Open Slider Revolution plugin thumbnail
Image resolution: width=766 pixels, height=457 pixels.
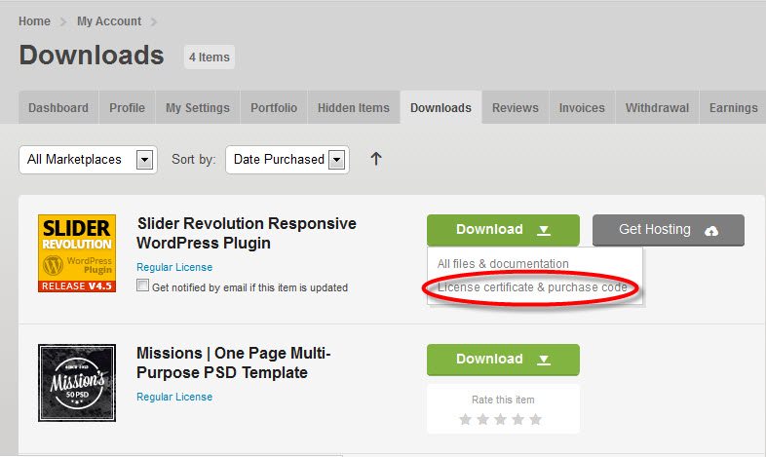(x=77, y=253)
